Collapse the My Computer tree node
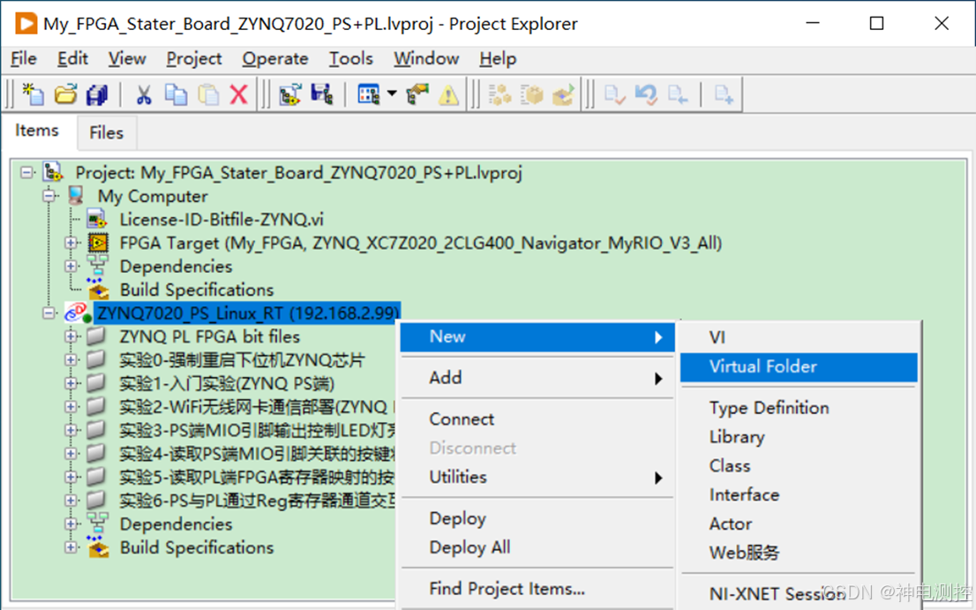 49,196
